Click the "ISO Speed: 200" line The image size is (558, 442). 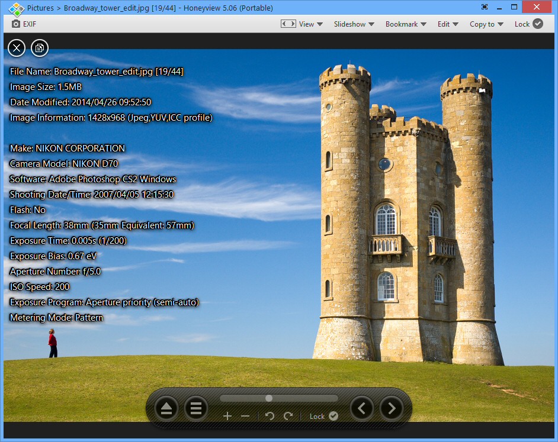[x=40, y=286]
